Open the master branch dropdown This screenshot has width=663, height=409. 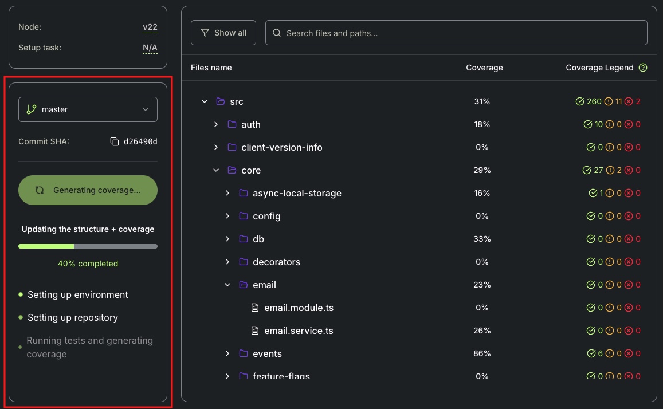[88, 109]
